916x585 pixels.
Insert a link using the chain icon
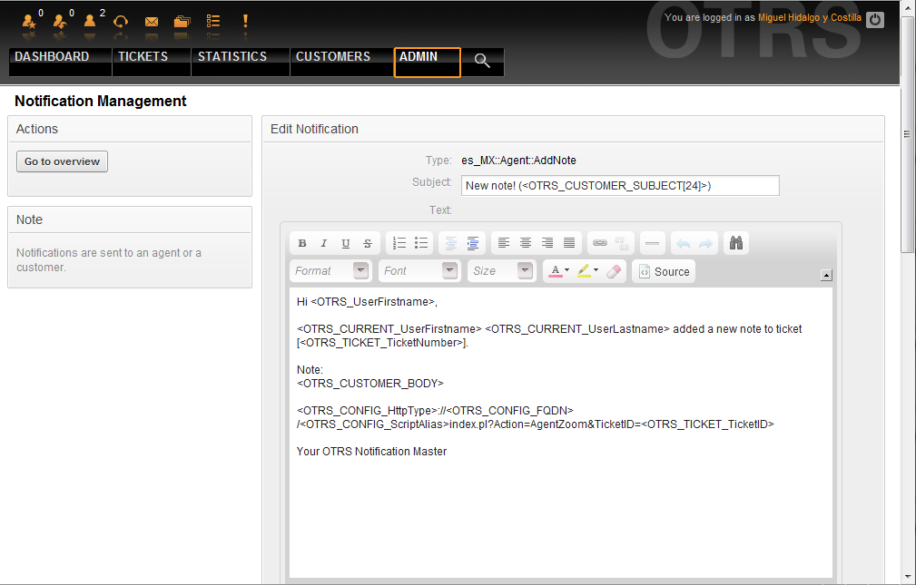pos(599,243)
